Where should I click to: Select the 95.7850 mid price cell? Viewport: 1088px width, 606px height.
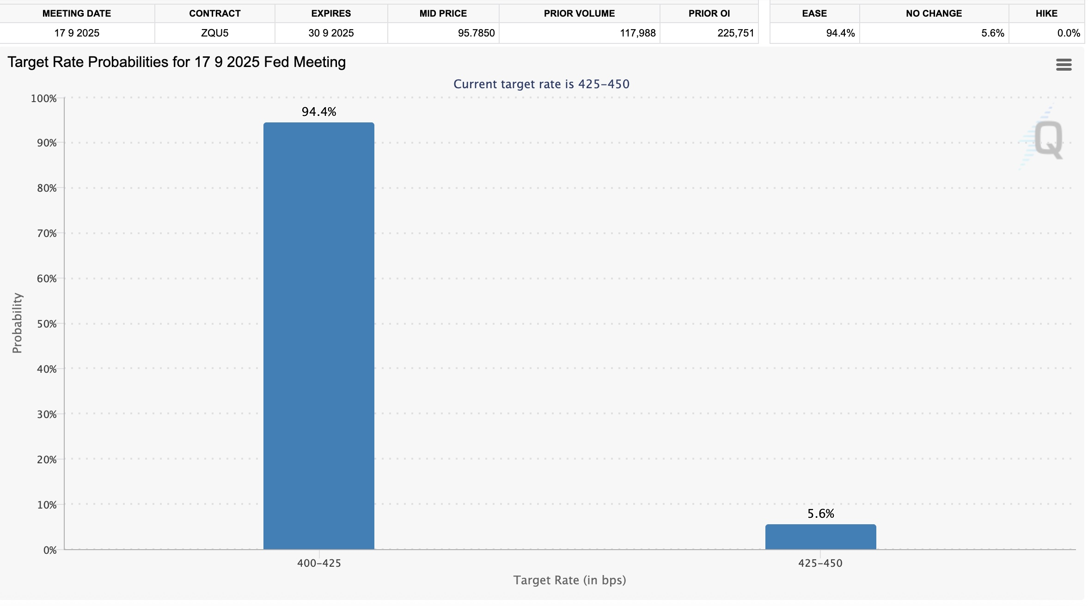[476, 33]
